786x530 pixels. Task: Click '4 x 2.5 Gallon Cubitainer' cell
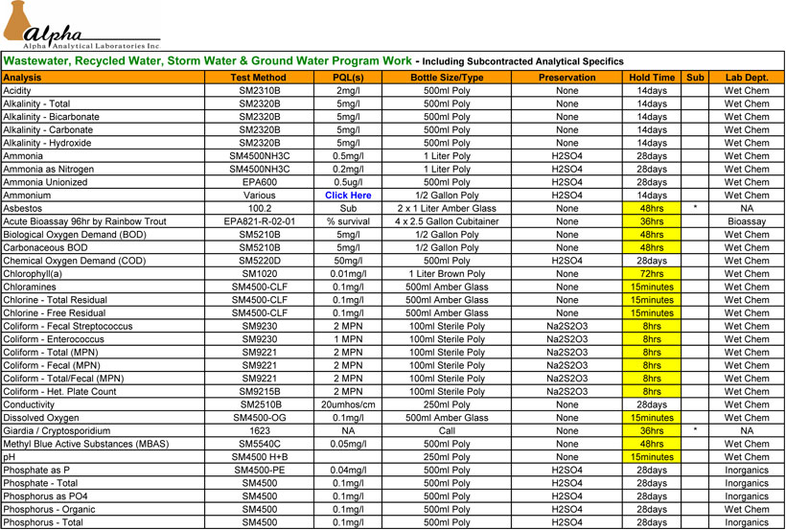click(447, 221)
